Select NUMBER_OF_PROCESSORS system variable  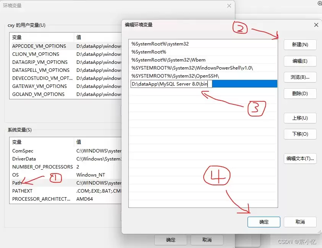(66, 167)
